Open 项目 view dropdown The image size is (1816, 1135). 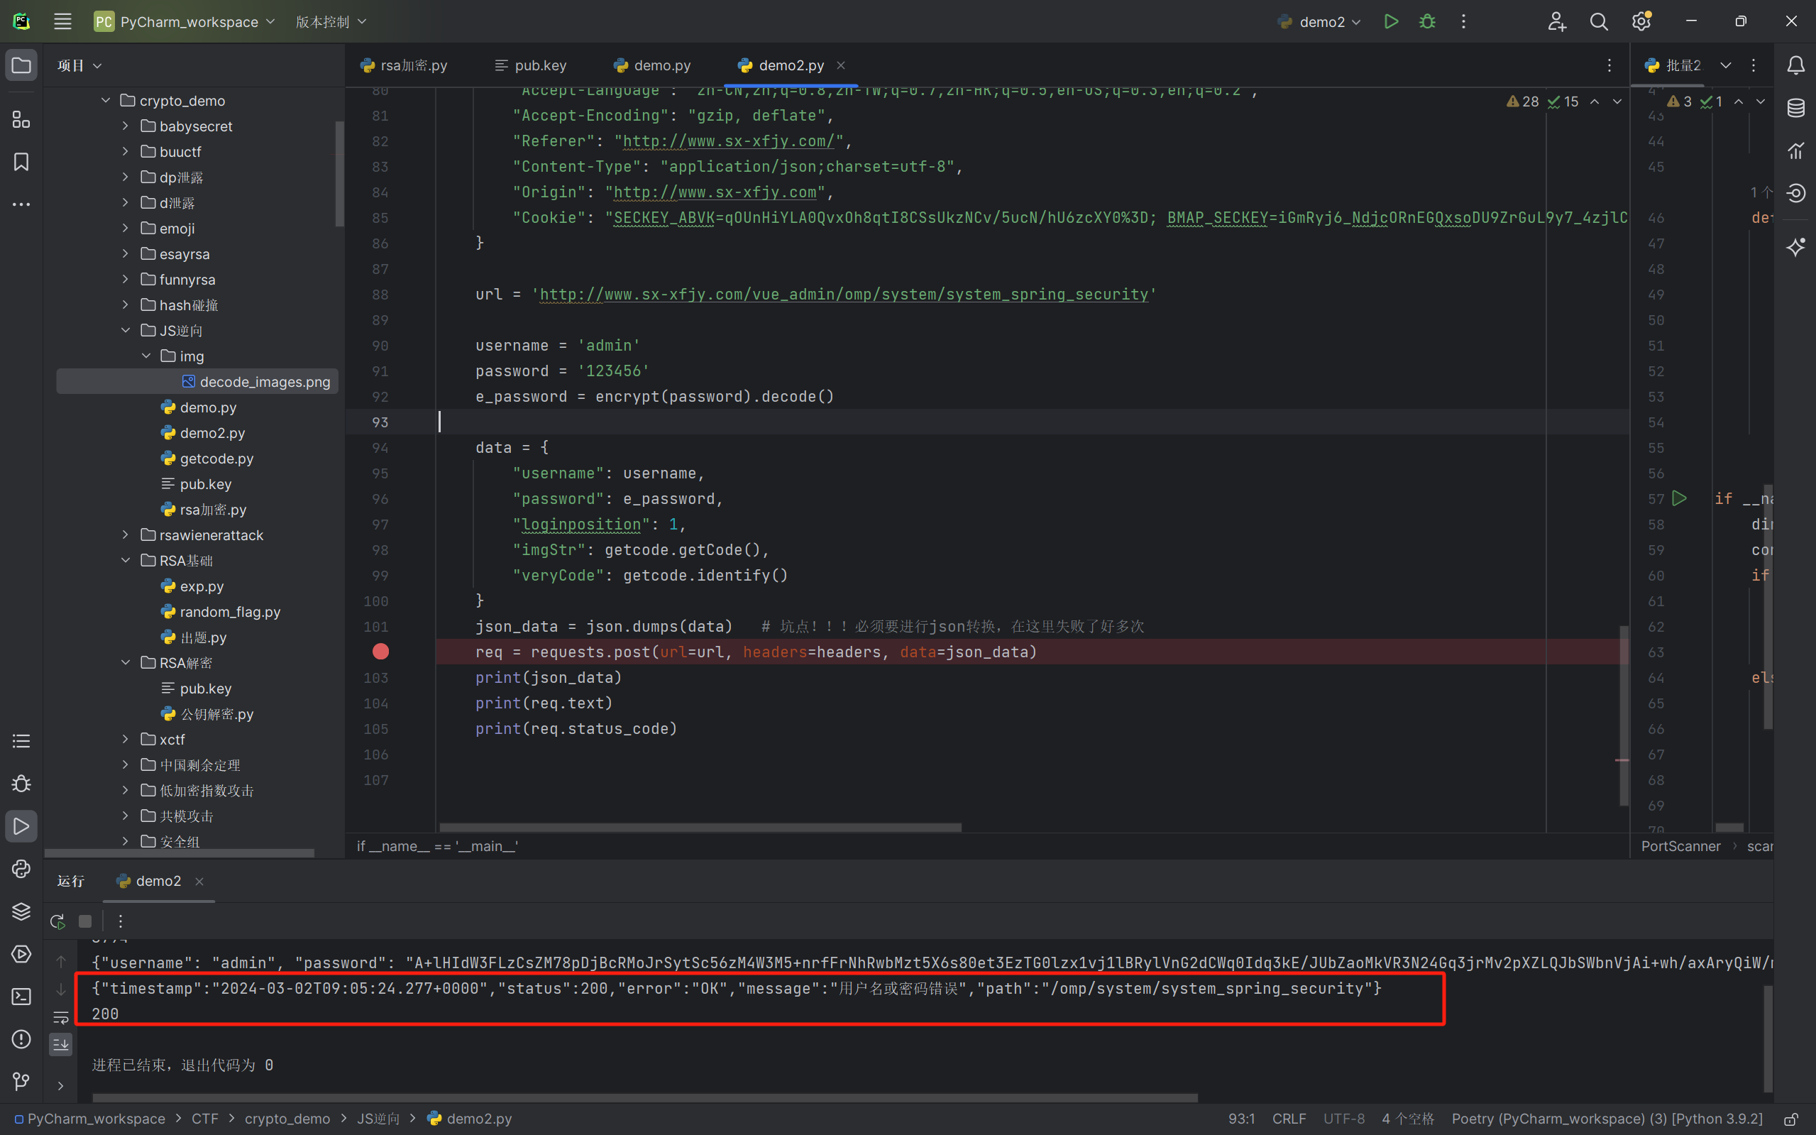pyautogui.click(x=79, y=65)
